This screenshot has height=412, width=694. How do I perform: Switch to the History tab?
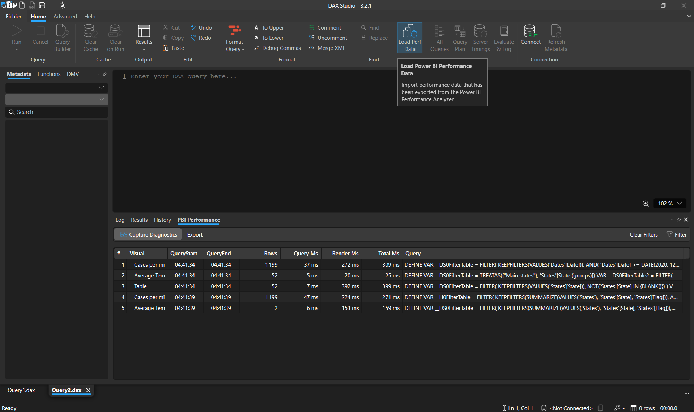(x=162, y=220)
